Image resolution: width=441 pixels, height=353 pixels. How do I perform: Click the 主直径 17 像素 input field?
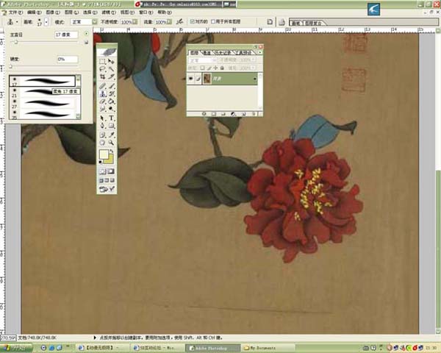click(66, 35)
